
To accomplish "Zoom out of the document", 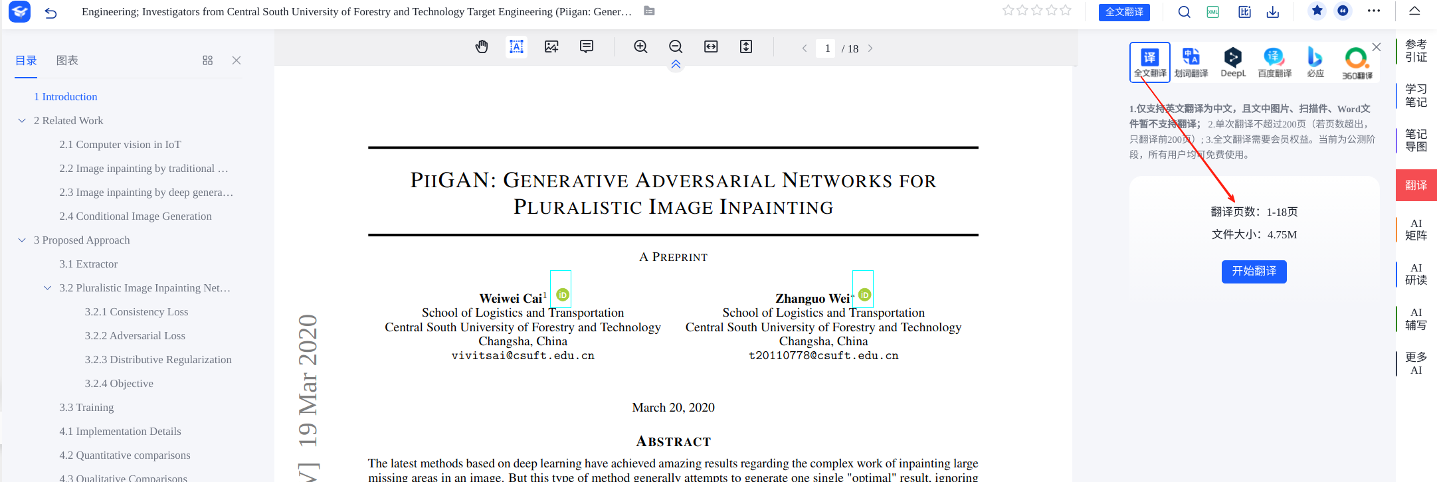I will pos(676,47).
